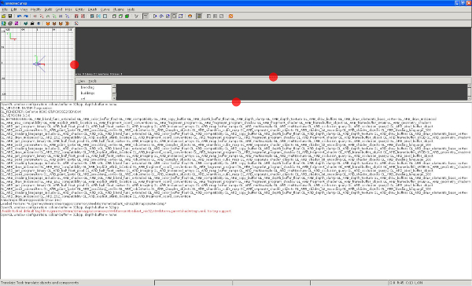This screenshot has width=472, height=286.
Task: Click the orange round icon in main toolbar
Action: tap(190, 16)
